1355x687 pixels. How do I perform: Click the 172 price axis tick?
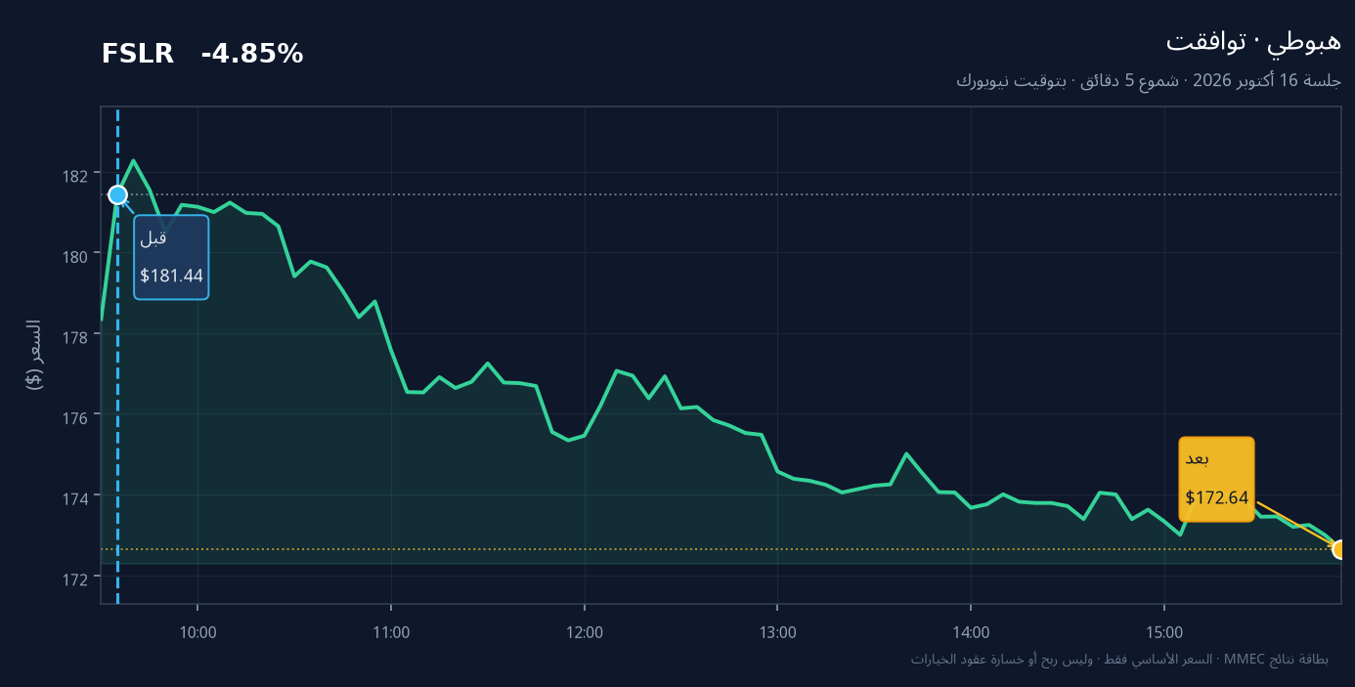(x=75, y=578)
